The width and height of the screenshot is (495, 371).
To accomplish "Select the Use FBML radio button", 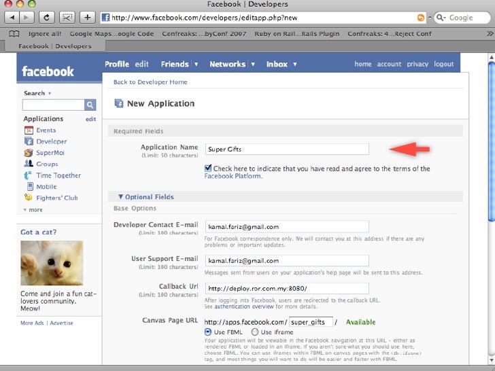I will [x=208, y=332].
